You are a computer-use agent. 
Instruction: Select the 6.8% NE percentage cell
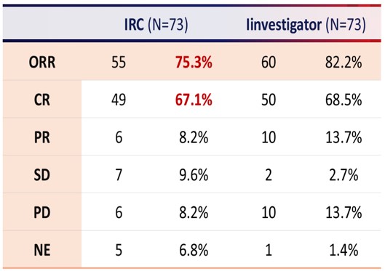coord(194,250)
